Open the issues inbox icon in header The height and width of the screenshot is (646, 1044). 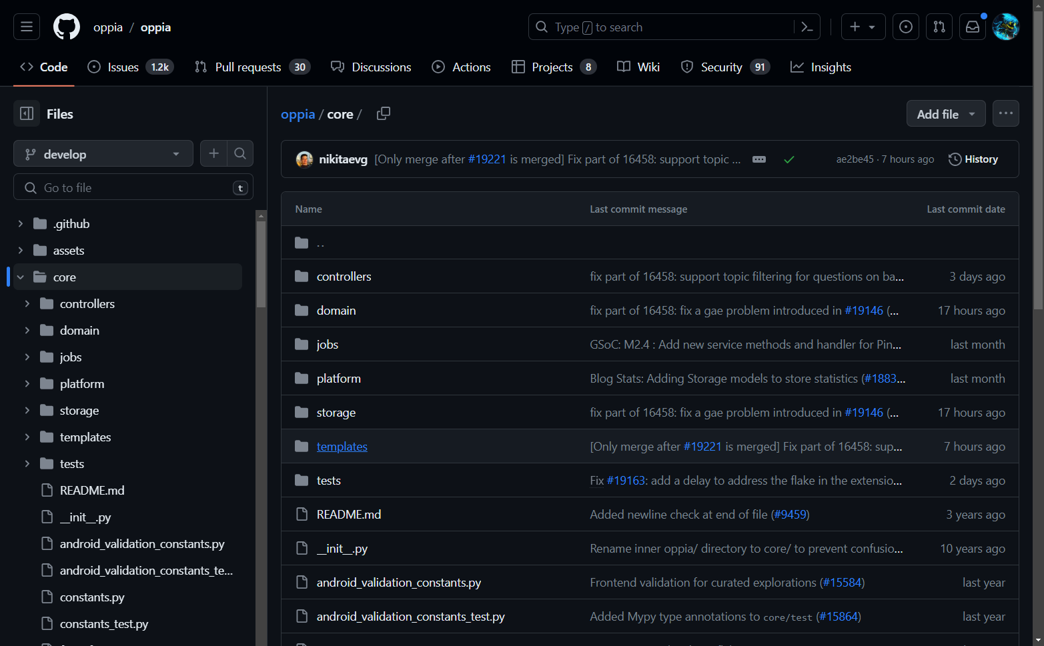[x=906, y=27]
